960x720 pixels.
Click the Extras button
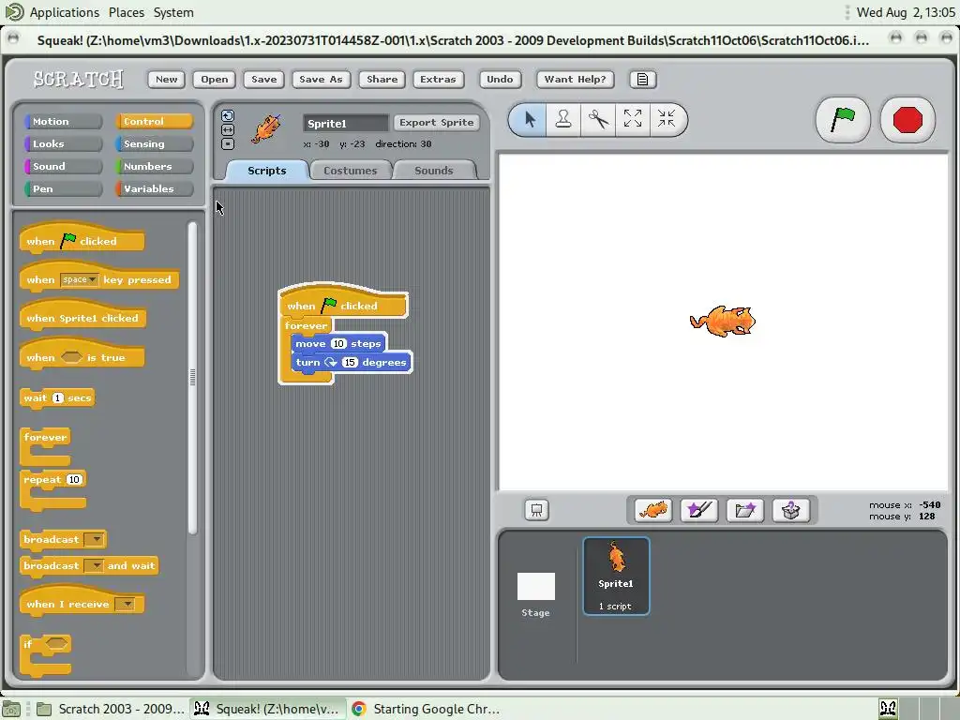(x=438, y=80)
